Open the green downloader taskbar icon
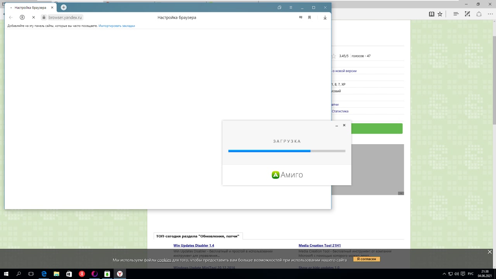 [107, 274]
